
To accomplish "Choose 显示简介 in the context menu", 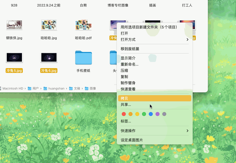I will (x=155, y=58).
